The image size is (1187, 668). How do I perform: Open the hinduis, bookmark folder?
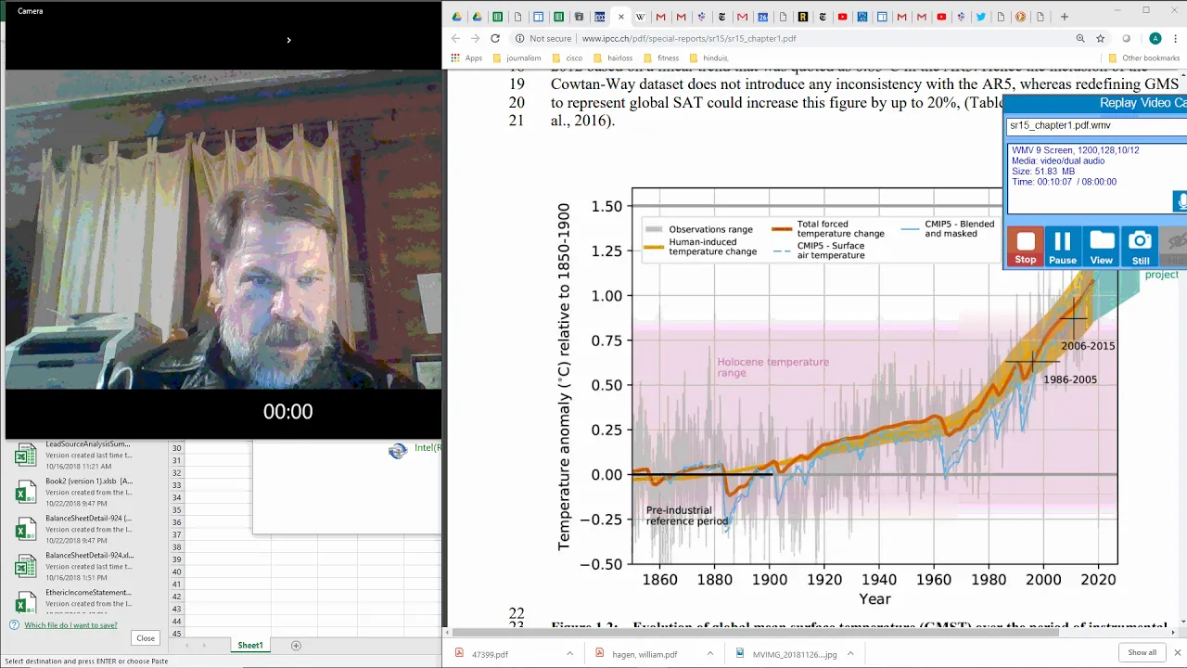coord(709,58)
